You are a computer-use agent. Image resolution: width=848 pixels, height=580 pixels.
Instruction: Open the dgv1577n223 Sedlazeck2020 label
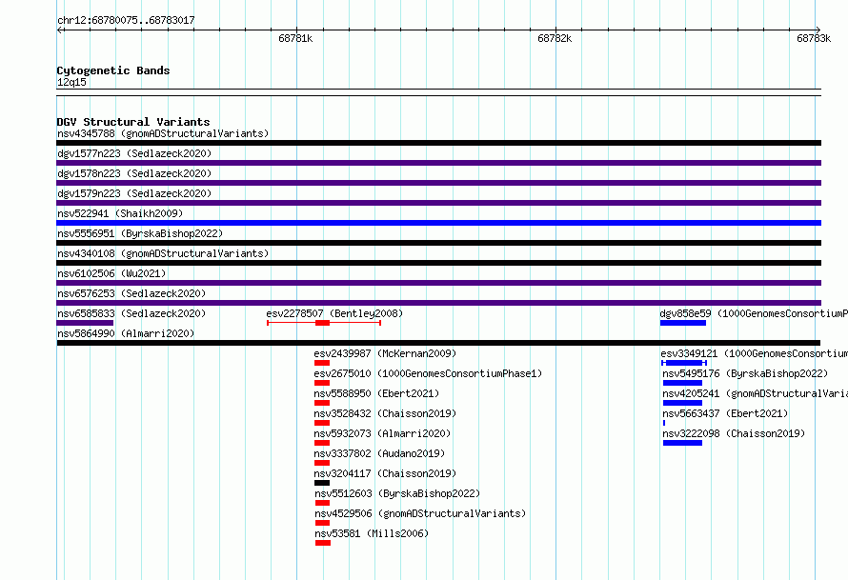click(134, 153)
